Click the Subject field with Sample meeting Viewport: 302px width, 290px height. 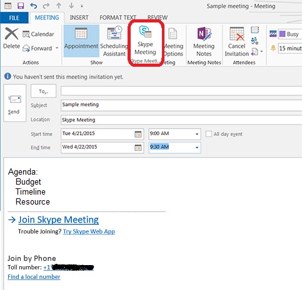[x=181, y=105]
